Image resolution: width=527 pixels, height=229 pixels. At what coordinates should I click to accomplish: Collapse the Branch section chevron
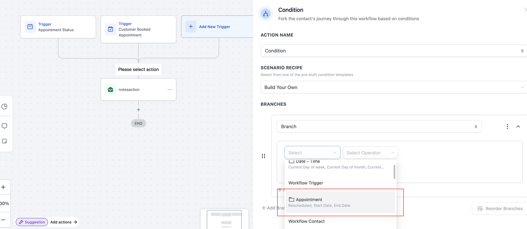pos(518,126)
